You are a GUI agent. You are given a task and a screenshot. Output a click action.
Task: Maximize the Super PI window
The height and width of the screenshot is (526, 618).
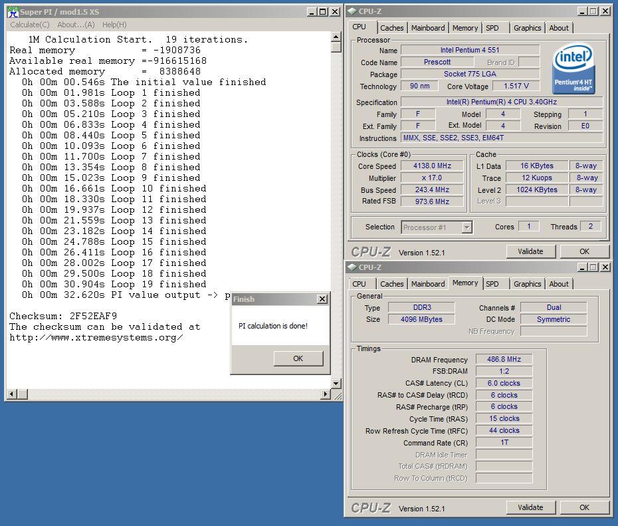pos(322,12)
